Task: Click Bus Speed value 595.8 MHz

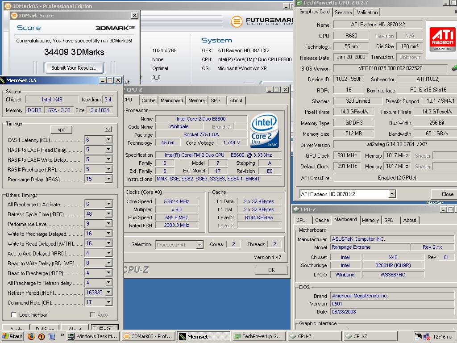Action: point(177,218)
